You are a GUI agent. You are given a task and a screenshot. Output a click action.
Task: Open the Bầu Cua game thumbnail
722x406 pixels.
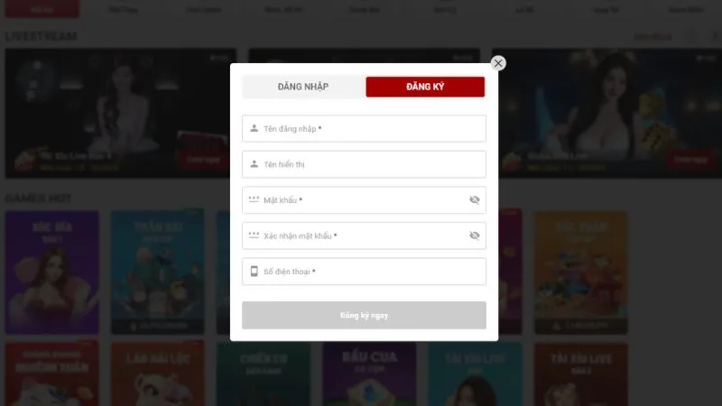(x=369, y=374)
